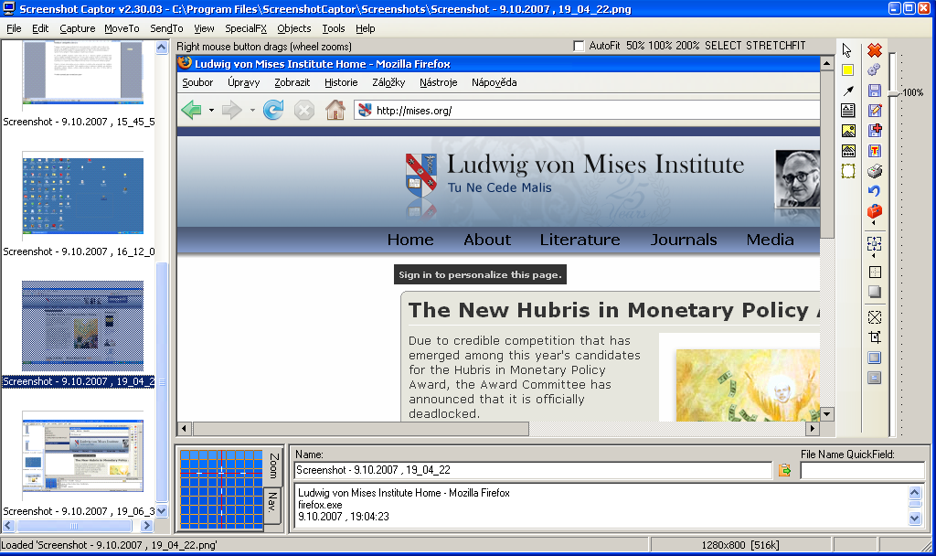Apply the gray drop shadow square icon
This screenshot has height=556, width=936.
[x=875, y=292]
